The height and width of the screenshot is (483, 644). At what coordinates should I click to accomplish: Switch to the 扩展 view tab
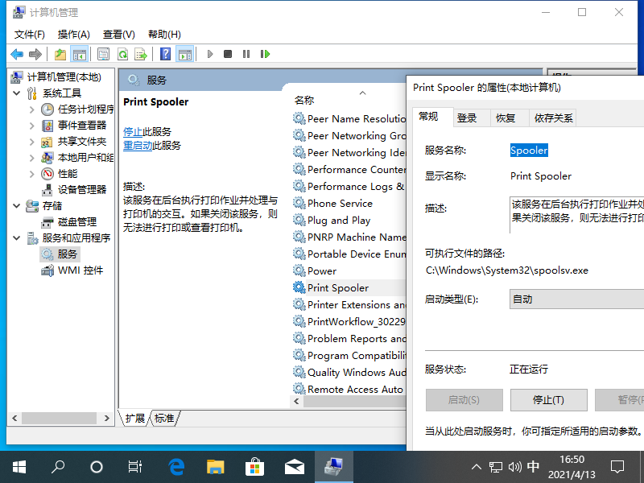point(135,418)
